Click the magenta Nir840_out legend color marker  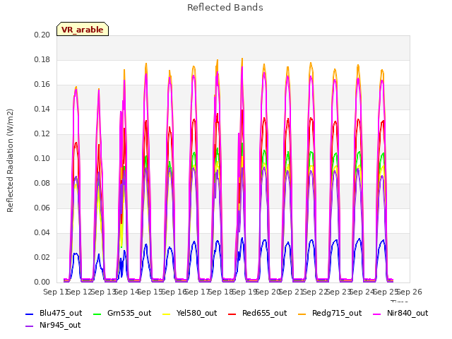[376, 314]
